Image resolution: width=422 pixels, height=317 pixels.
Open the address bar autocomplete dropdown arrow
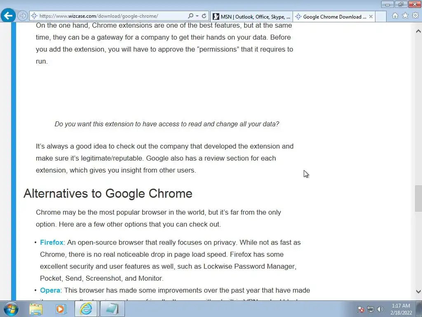point(197,16)
